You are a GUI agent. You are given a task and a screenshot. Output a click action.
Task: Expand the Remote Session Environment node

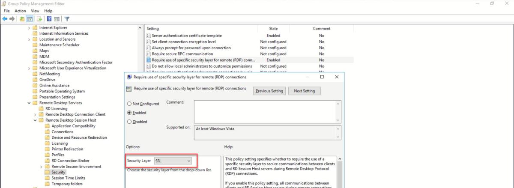(41, 167)
